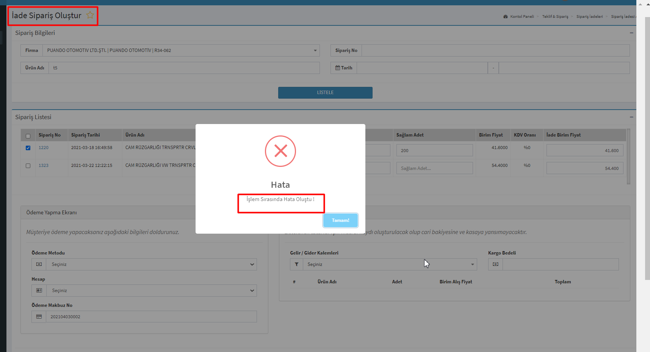Click the calendar icon beside Tarih
Image resolution: width=650 pixels, height=352 pixels.
pos(338,68)
